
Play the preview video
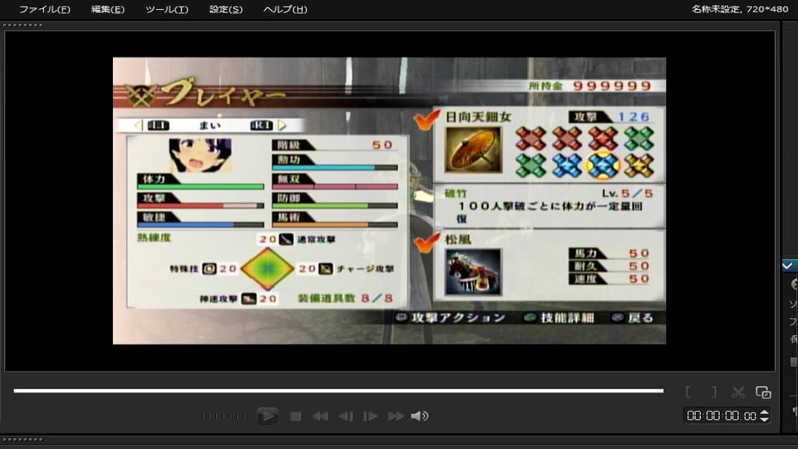tap(267, 416)
